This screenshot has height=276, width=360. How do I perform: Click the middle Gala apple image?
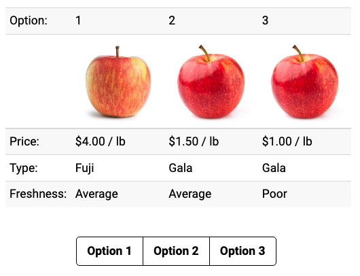pos(211,82)
